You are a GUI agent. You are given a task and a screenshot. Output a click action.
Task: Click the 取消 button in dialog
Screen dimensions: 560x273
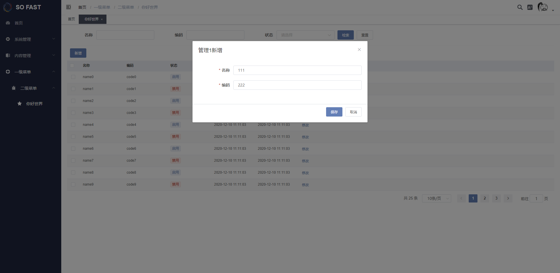353,112
